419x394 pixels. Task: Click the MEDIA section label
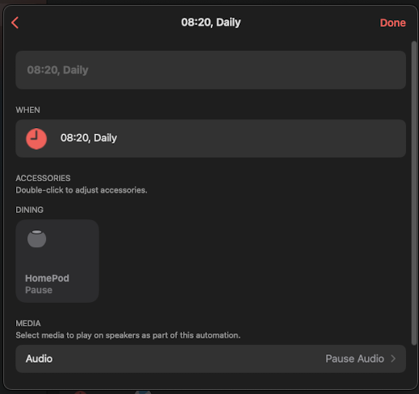point(28,323)
